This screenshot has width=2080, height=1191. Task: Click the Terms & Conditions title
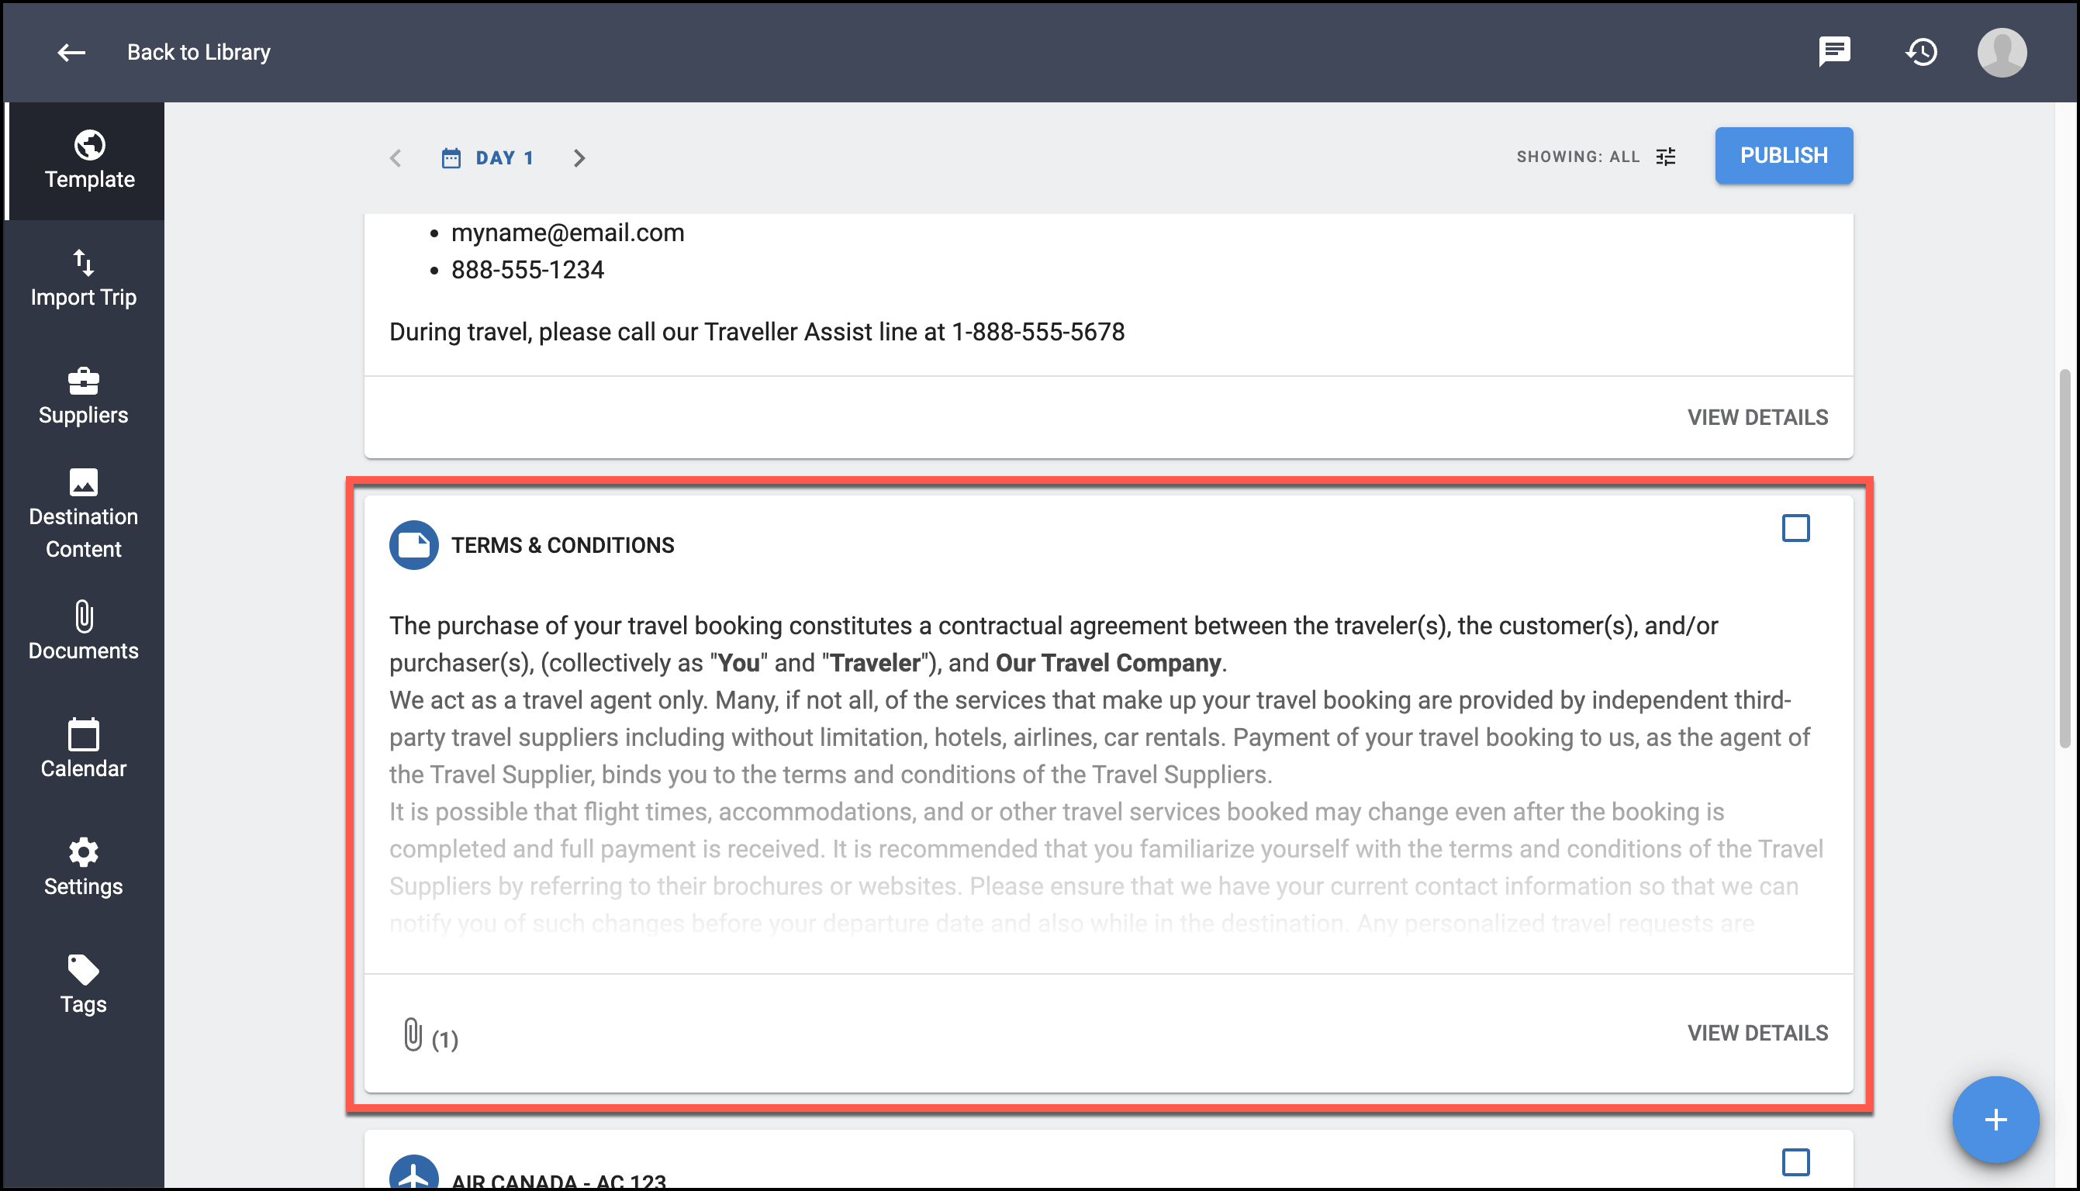click(563, 546)
